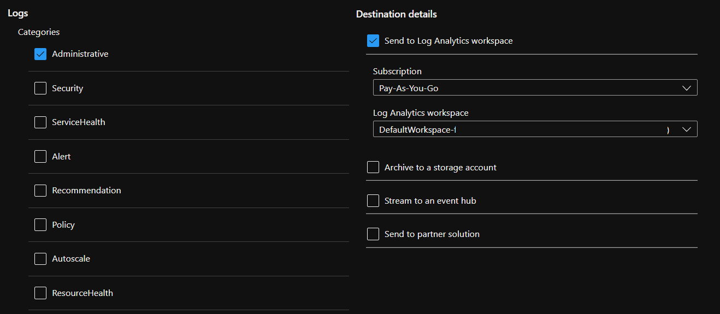Uncheck the Administrative log category checkbox
Image resolution: width=720 pixels, height=314 pixels.
[x=40, y=54]
